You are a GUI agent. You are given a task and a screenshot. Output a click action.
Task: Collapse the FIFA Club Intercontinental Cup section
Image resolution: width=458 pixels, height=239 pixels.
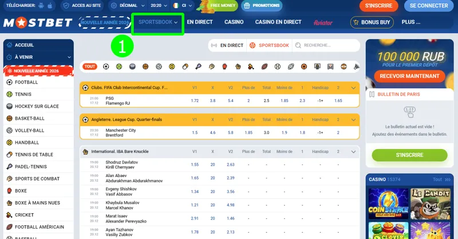pyautogui.click(x=353, y=88)
